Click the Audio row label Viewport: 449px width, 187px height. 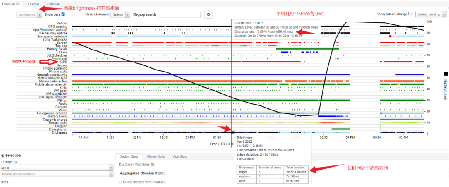coord(63,103)
